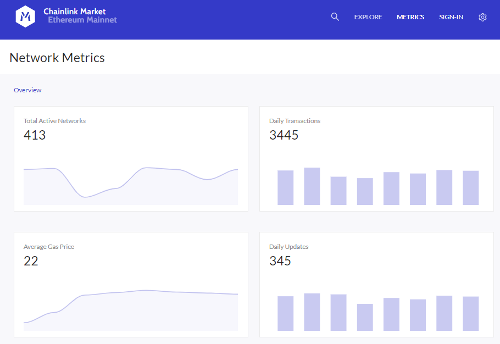
Task: Click the Chainlink Market title text
Action: [74, 12]
